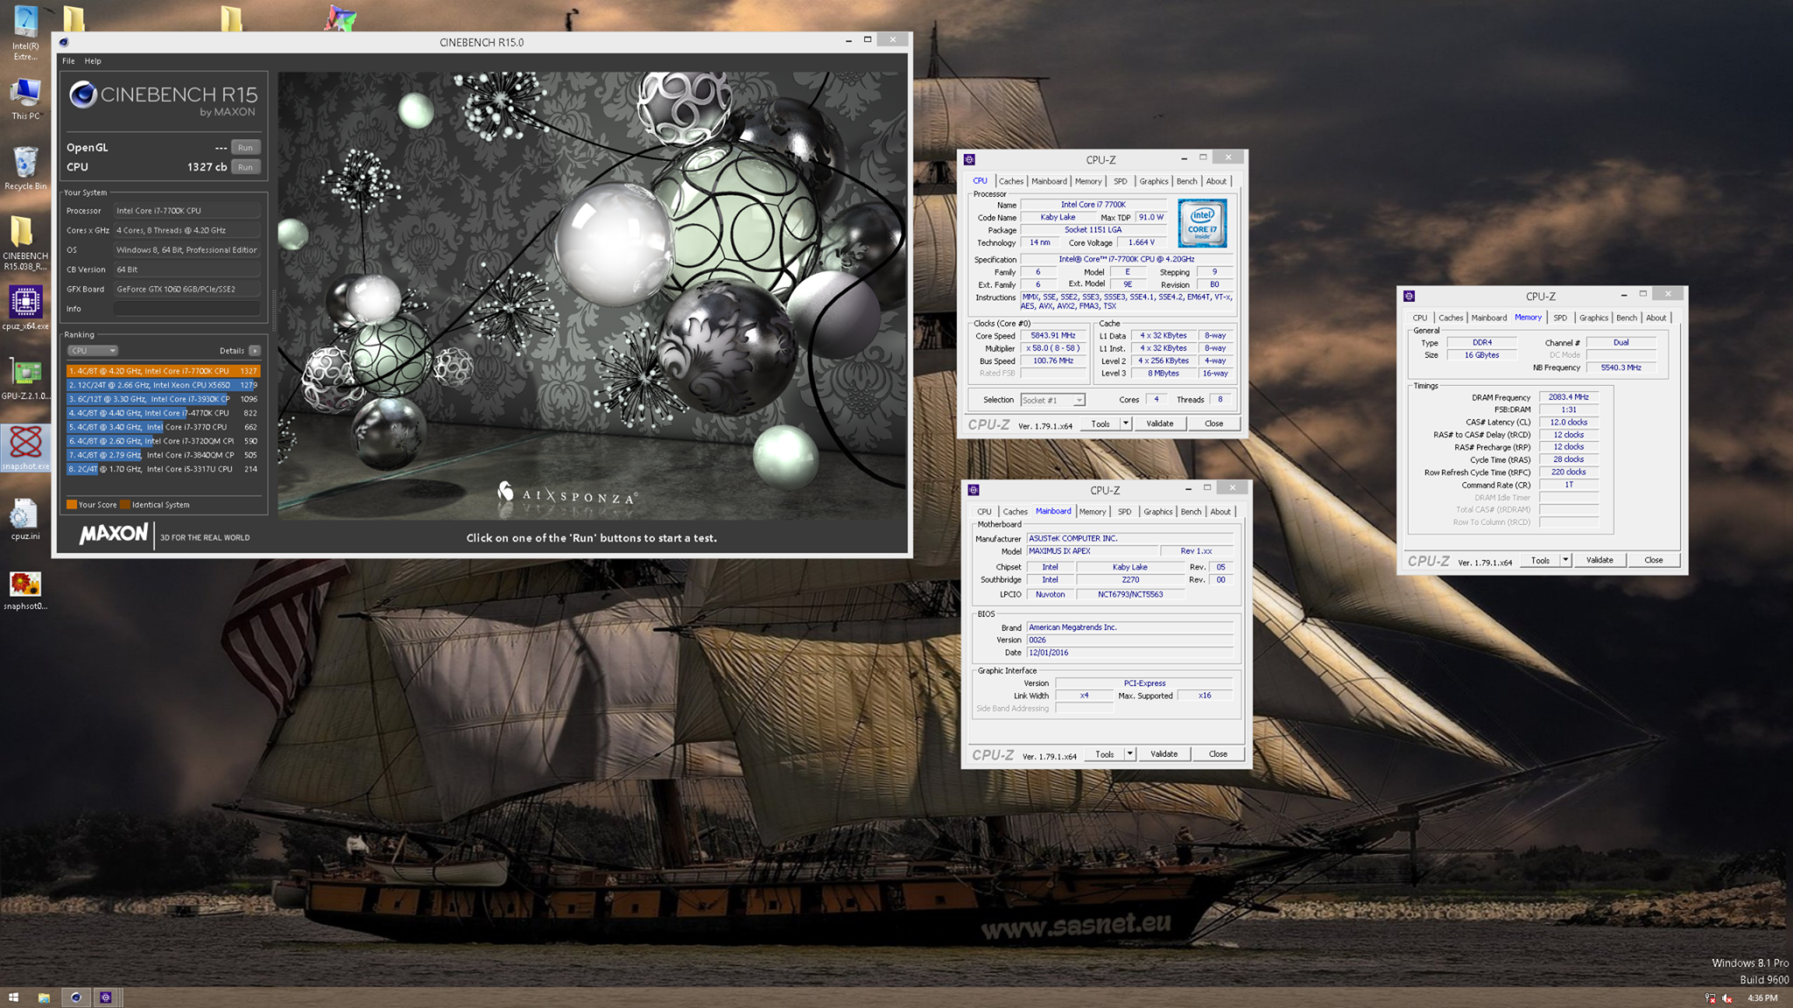Open Bench tab in CPU-Z CPU window
Image resolution: width=1793 pixels, height=1008 pixels.
pos(1187,181)
